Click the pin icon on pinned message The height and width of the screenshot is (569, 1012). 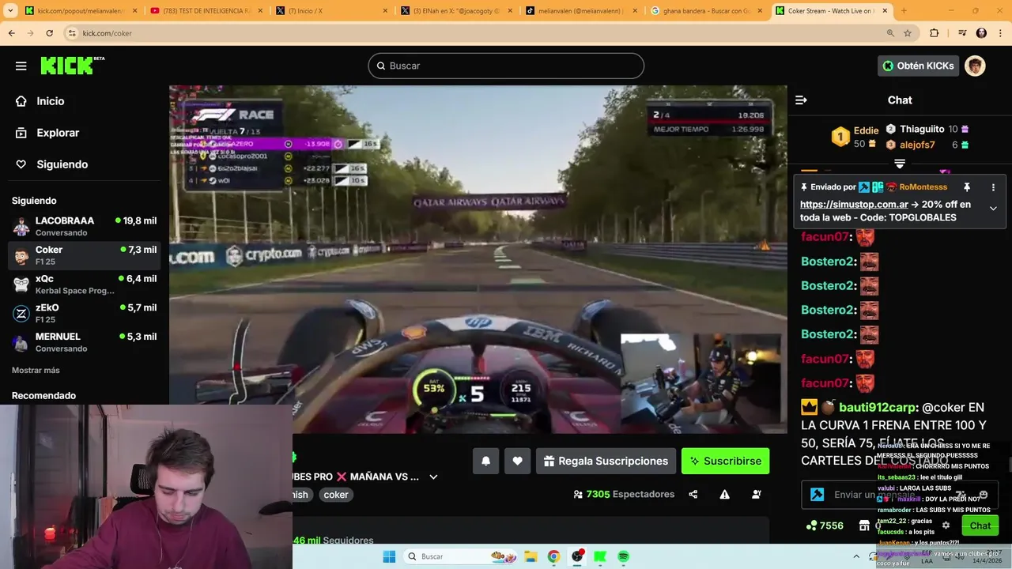coord(966,187)
